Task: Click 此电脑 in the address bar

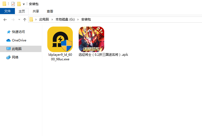Action: (x=44, y=19)
